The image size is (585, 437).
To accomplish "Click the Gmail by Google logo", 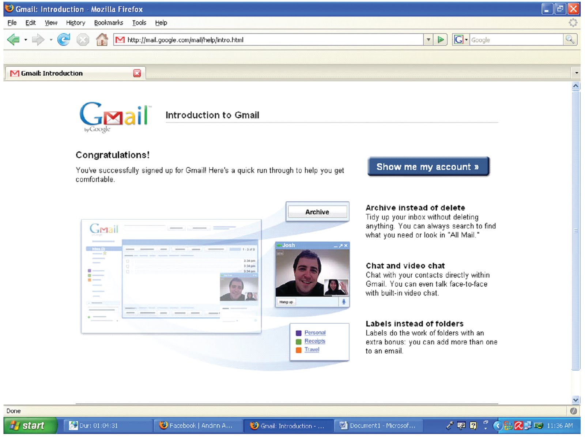I will point(115,117).
